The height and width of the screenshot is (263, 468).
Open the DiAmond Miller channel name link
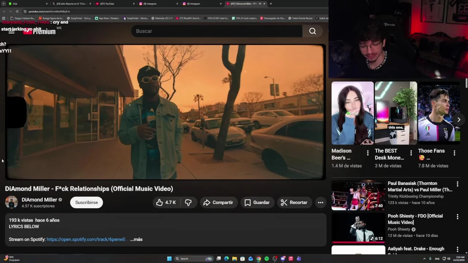tap(39, 200)
